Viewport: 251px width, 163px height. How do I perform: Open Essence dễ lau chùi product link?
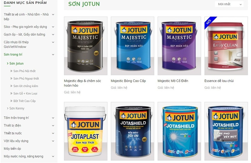click(219, 81)
